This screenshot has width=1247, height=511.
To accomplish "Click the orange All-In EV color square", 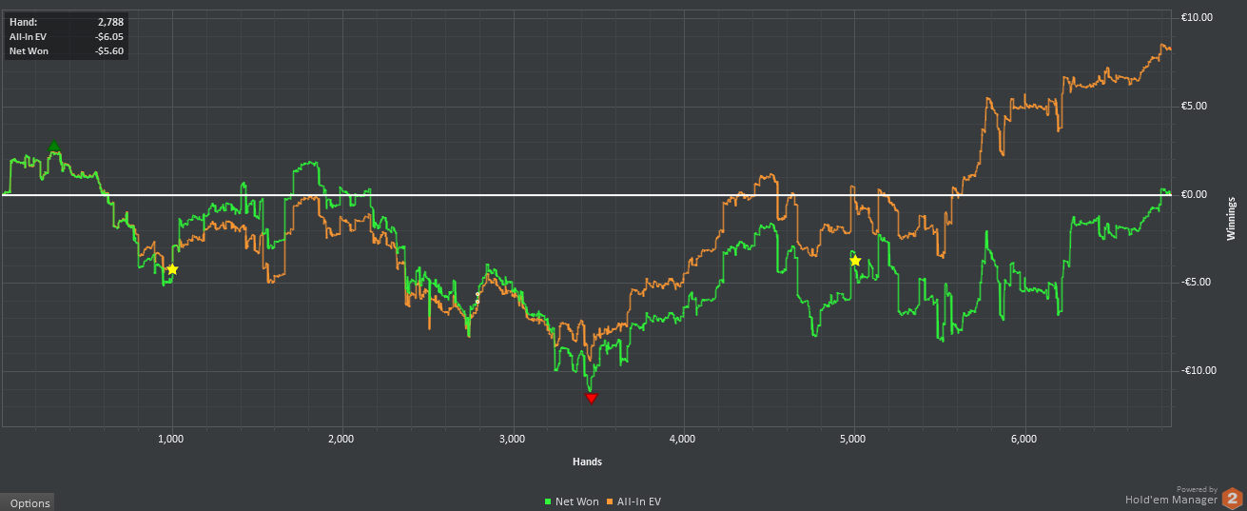I will 610,501.
